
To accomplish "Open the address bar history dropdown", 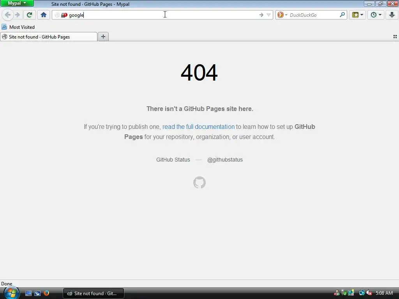I will coord(268,15).
